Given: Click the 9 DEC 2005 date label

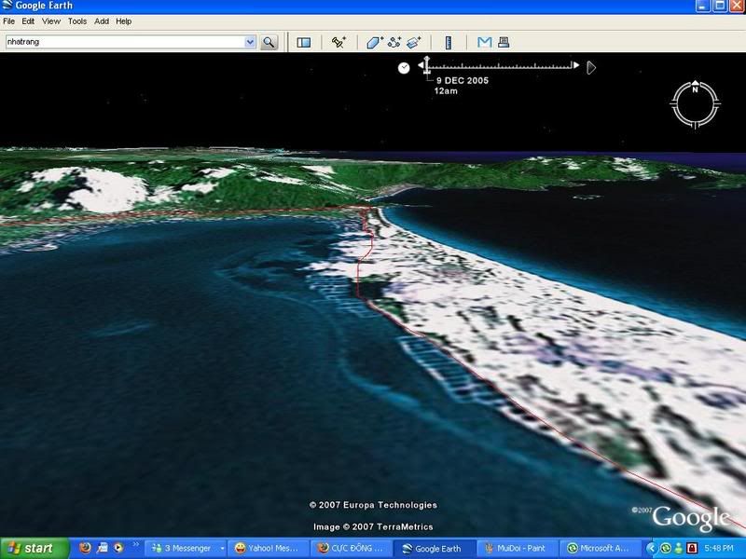Looking at the screenshot, I should [x=463, y=80].
